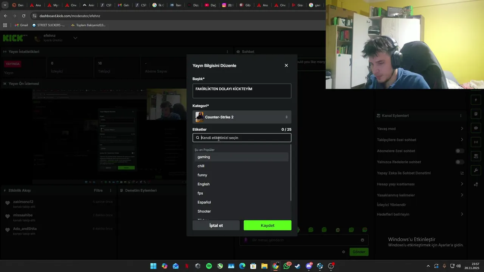Click the tag list scrollbar

click(x=290, y=173)
